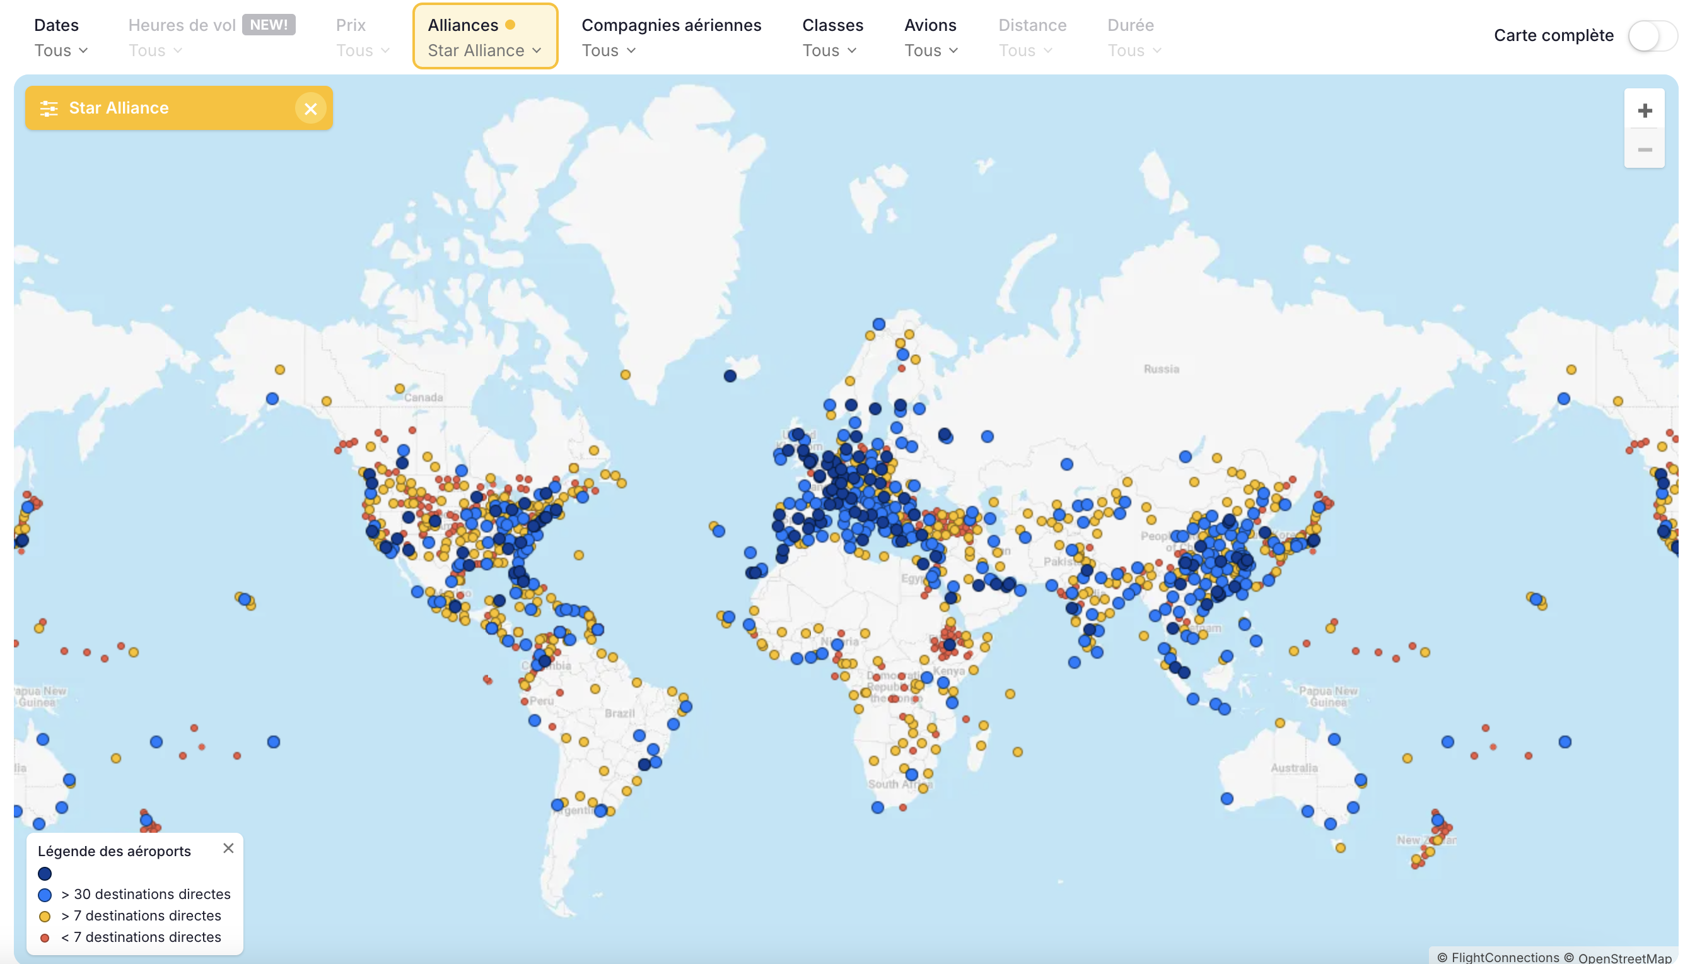The image size is (1690, 964).
Task: Open the Durée filter dropdown
Action: pos(1134,37)
